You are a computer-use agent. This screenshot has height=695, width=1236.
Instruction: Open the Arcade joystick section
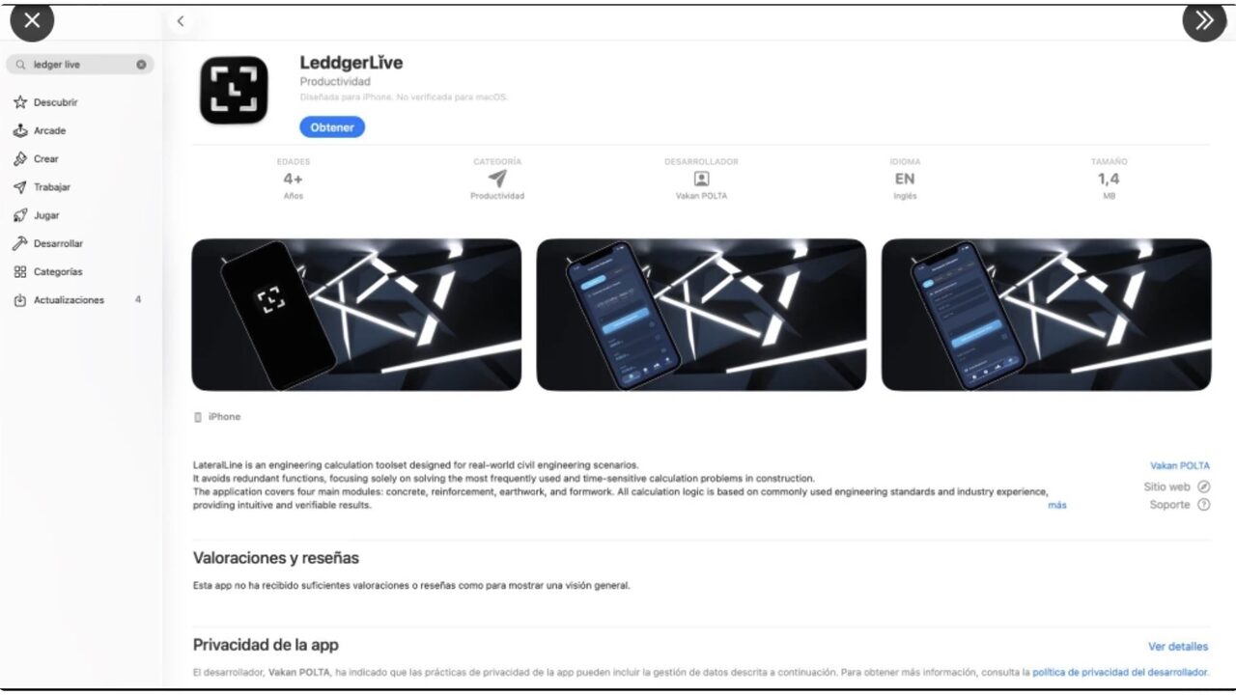click(40, 130)
